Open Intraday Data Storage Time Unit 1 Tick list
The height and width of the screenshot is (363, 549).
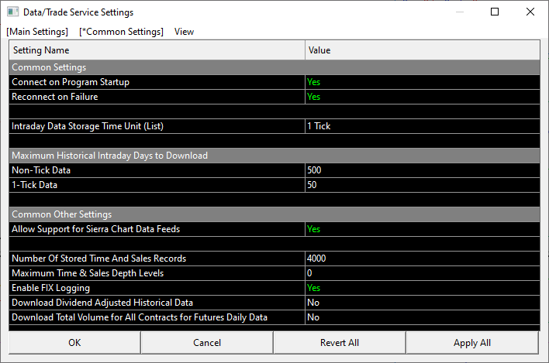pyautogui.click(x=423, y=126)
